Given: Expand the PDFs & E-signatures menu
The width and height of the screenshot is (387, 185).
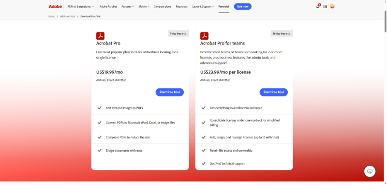Looking at the screenshot, I should [81, 7].
